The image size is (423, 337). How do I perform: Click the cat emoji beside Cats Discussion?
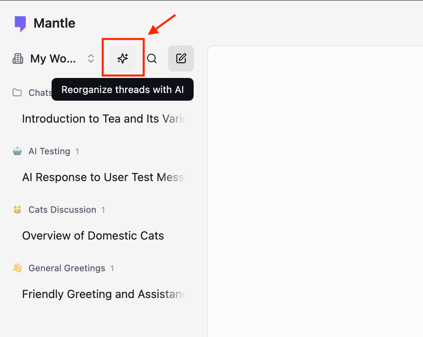[17, 210]
